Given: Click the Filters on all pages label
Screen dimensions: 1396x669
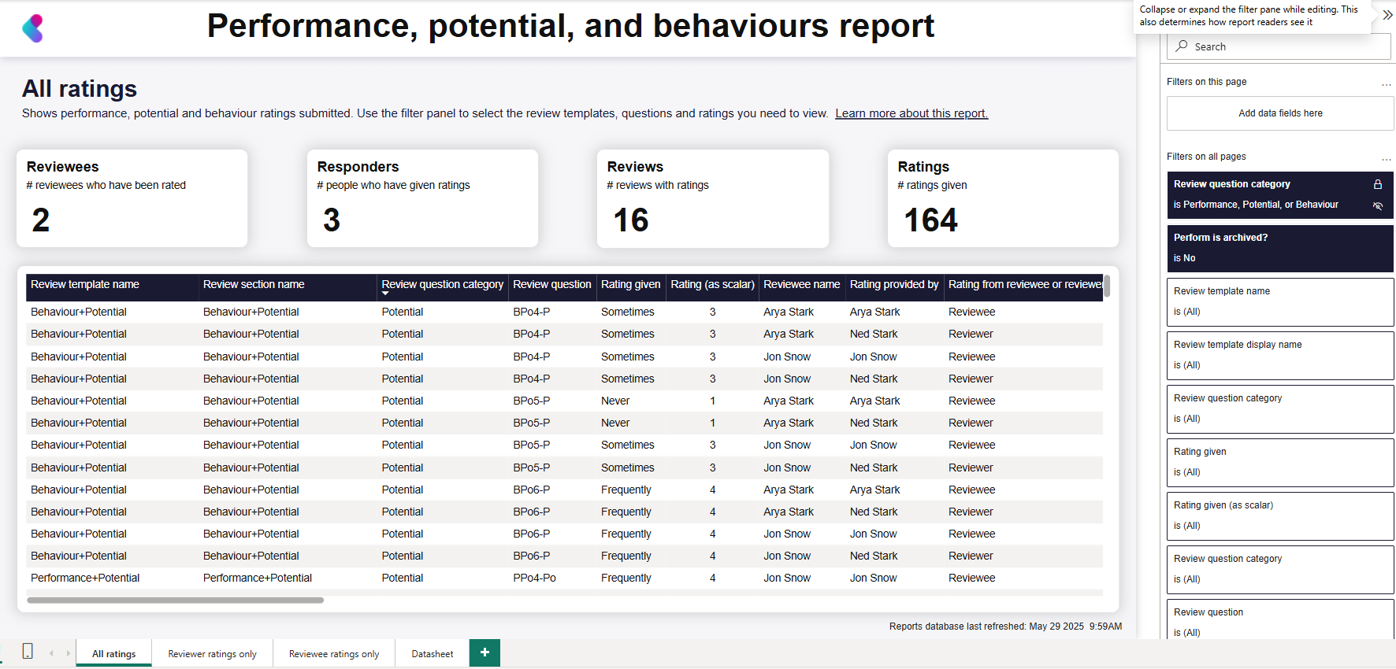Looking at the screenshot, I should pyautogui.click(x=1206, y=157).
